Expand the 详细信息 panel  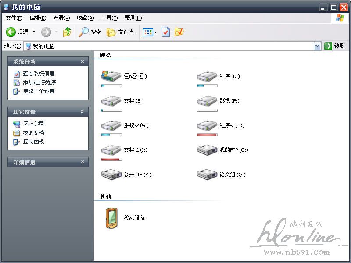point(82,162)
